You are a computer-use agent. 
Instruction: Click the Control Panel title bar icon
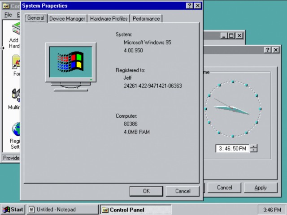(x=6, y=6)
